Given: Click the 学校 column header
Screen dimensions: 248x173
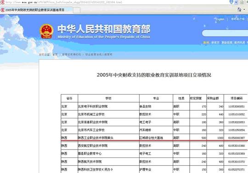Looking at the screenshot, I should point(108,98).
